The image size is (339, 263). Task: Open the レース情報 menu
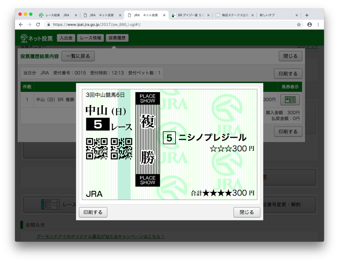point(91,38)
